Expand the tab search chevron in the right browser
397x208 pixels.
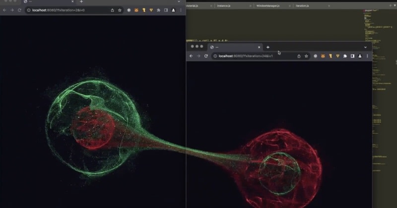point(365,47)
